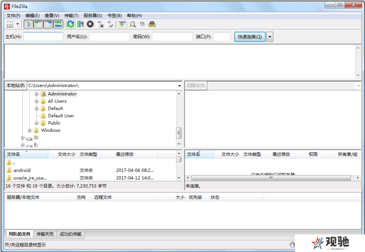Select the Public folder in tree
This screenshot has height=252, width=365.
[x=54, y=123]
